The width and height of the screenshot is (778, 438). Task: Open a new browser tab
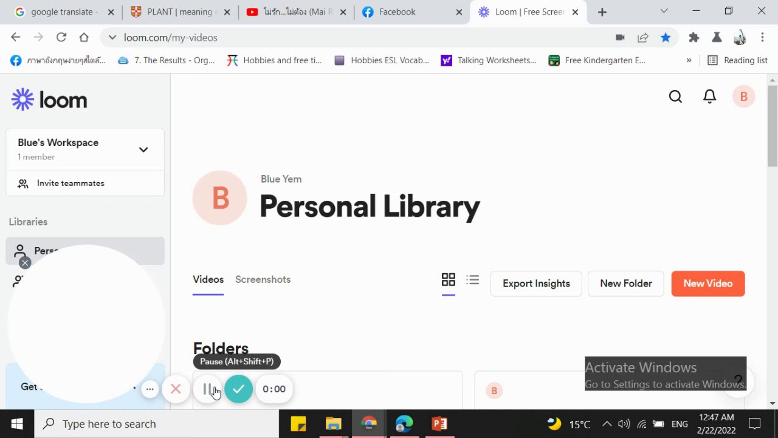[602, 12]
